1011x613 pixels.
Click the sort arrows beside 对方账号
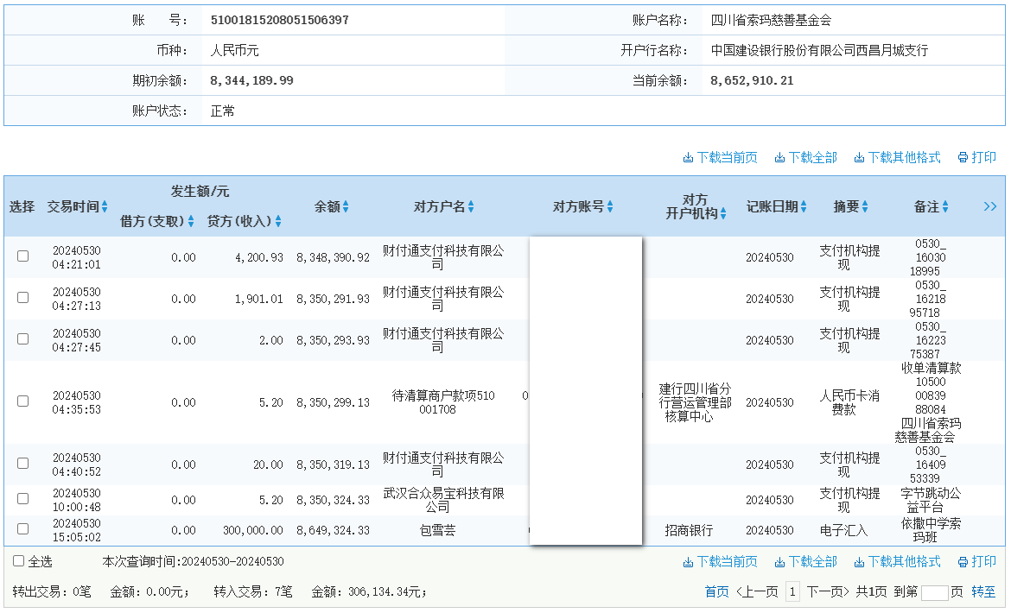coord(610,206)
